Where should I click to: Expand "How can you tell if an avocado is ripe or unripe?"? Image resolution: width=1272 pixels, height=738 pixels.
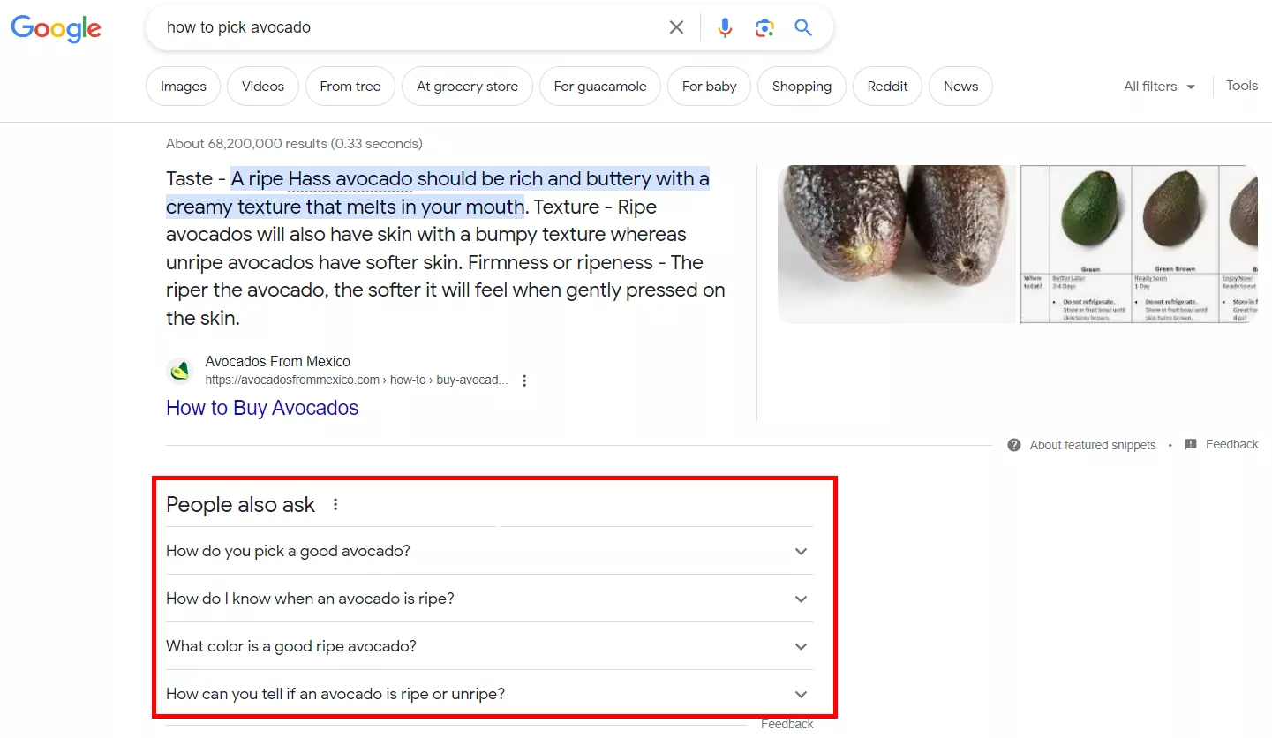(489, 694)
